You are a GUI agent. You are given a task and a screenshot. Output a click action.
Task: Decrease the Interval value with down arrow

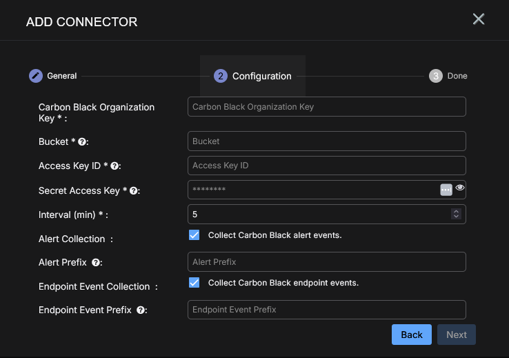456,217
